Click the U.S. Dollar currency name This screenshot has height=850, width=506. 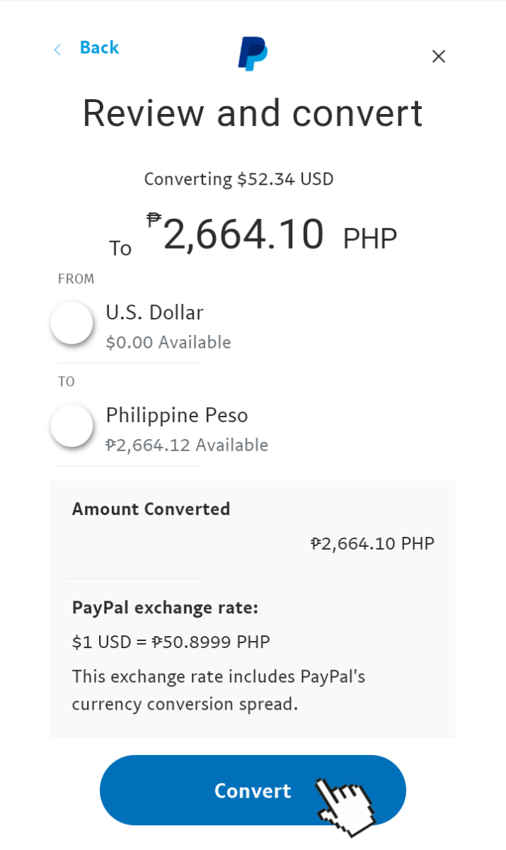pos(154,312)
